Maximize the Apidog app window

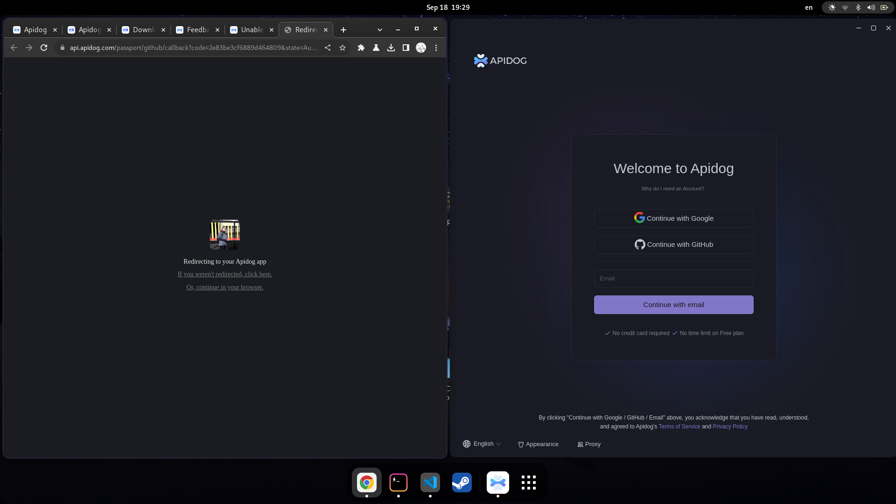(x=874, y=28)
